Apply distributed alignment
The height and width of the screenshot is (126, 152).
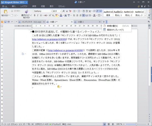coord(87,15)
